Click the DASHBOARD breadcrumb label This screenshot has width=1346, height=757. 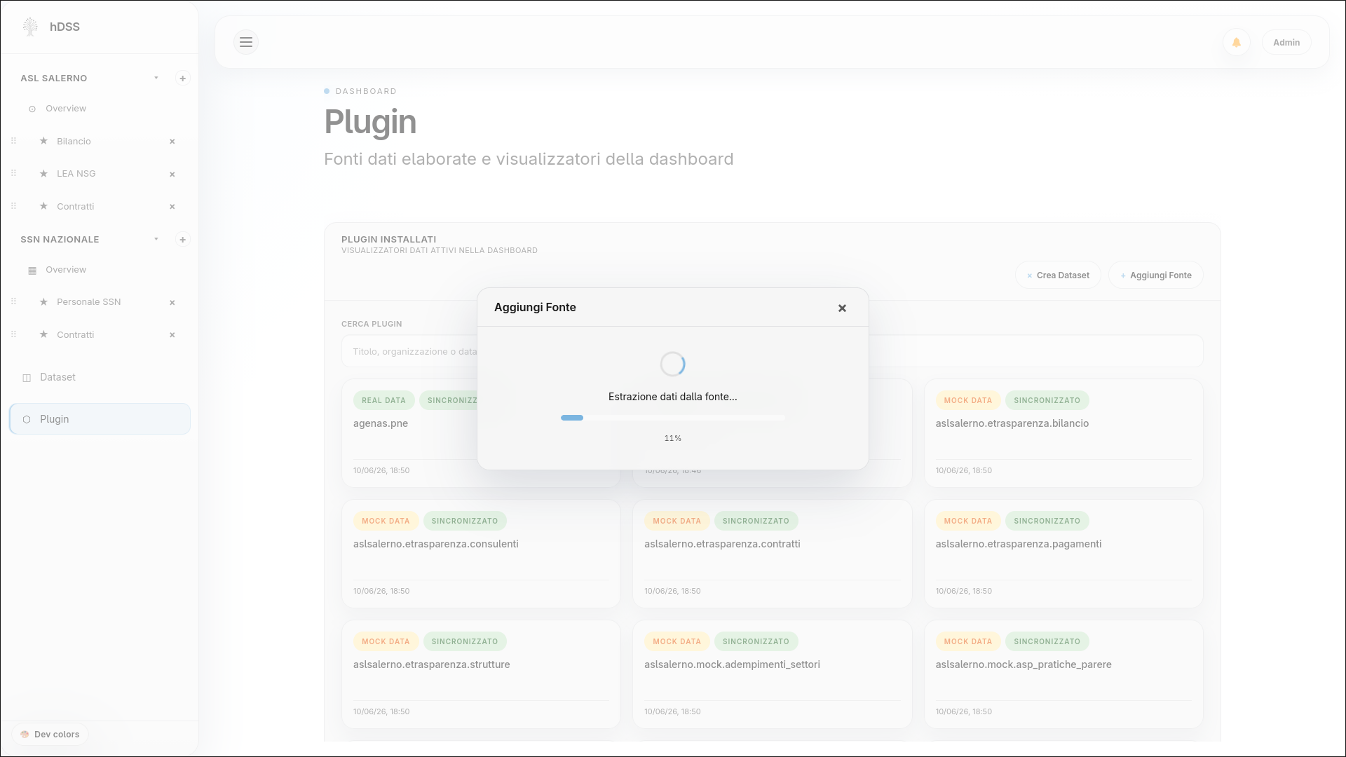(x=366, y=92)
